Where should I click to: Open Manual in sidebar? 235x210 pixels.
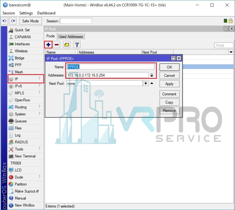point(25,198)
